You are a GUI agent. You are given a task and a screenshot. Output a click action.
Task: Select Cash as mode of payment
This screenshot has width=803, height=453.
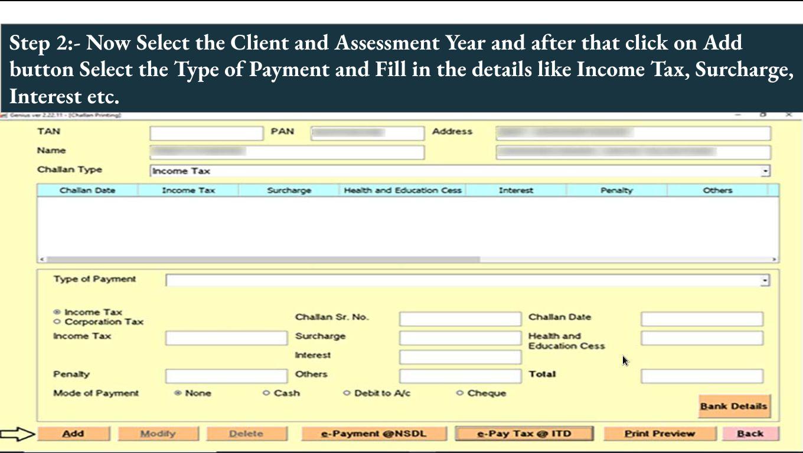(x=266, y=393)
